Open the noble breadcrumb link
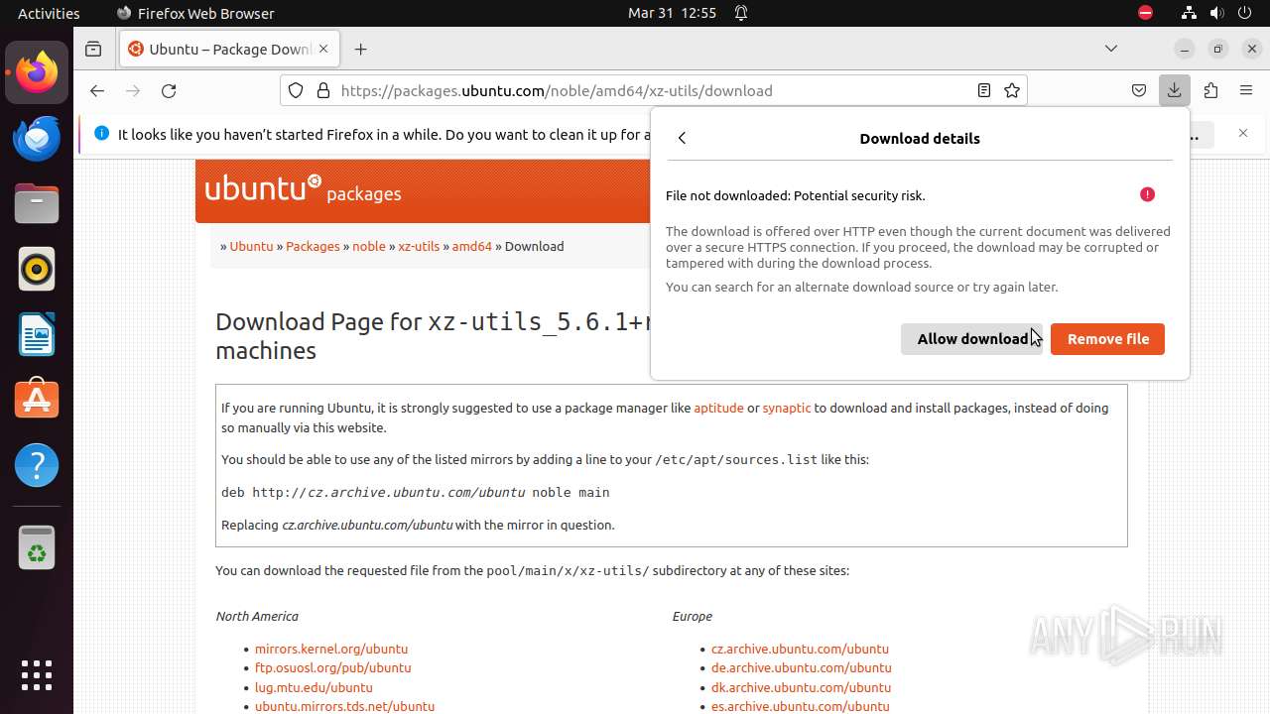 click(x=368, y=246)
